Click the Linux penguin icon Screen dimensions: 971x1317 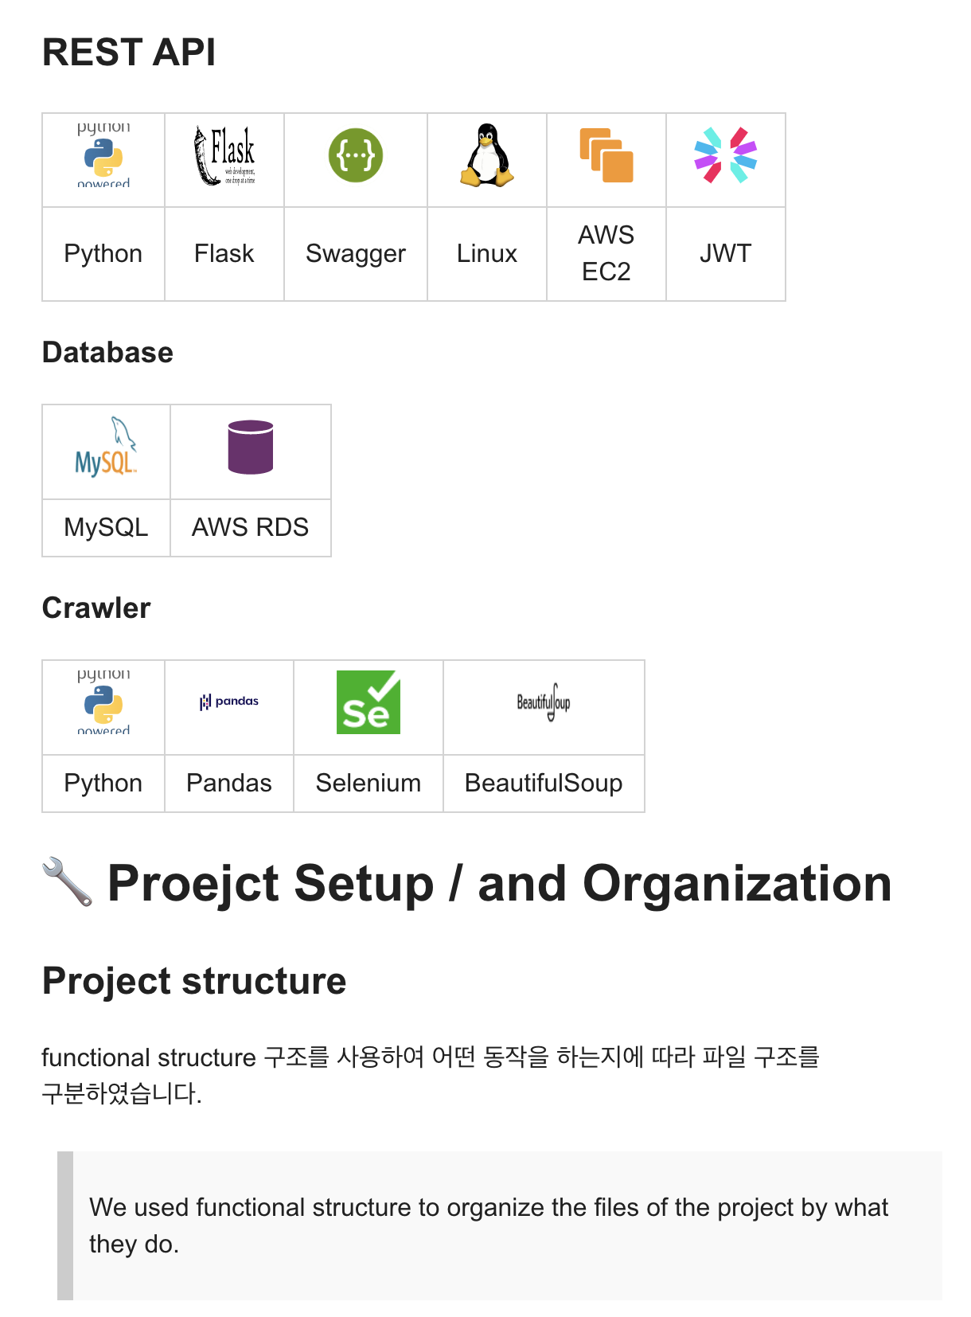tap(487, 155)
